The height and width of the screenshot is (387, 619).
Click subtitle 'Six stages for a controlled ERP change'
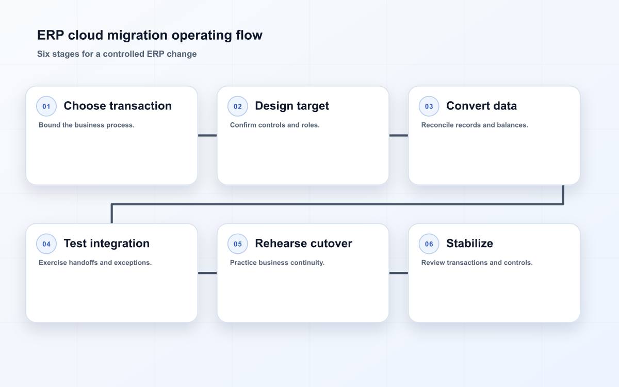117,54
